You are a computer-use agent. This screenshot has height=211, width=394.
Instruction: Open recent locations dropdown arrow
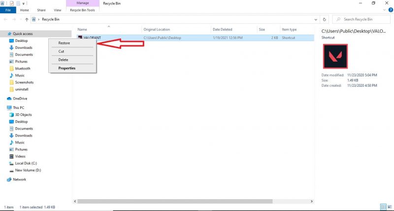(x=20, y=19)
